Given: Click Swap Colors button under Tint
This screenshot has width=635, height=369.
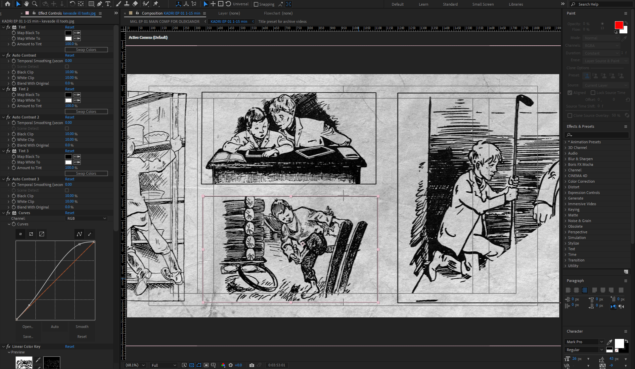Looking at the screenshot, I should (86, 50).
